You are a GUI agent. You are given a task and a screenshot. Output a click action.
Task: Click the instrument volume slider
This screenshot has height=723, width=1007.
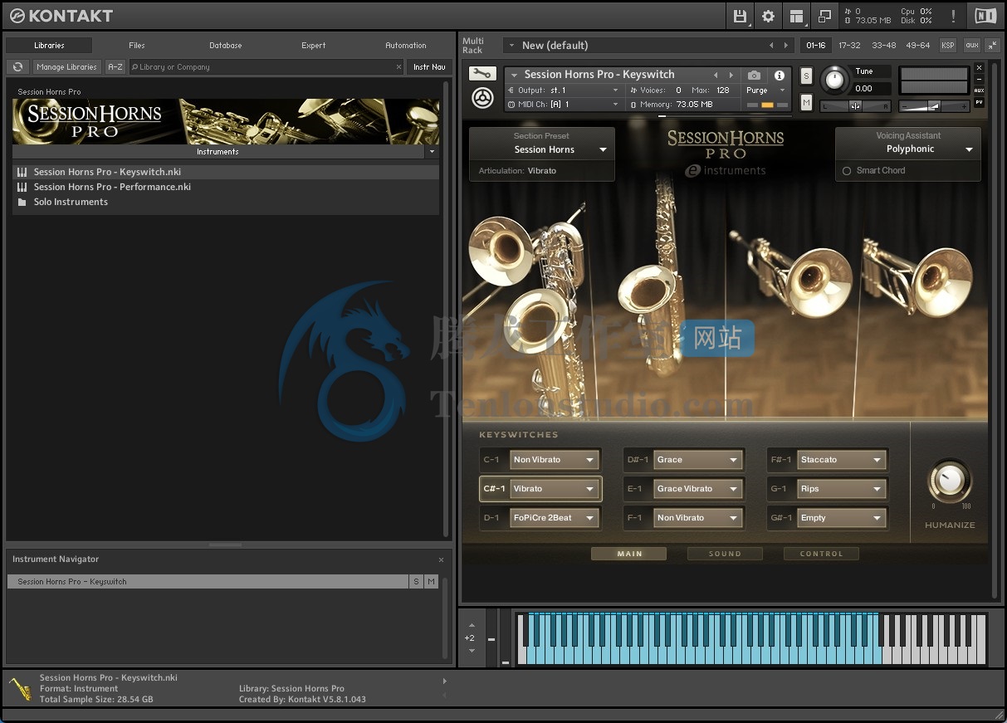934,106
